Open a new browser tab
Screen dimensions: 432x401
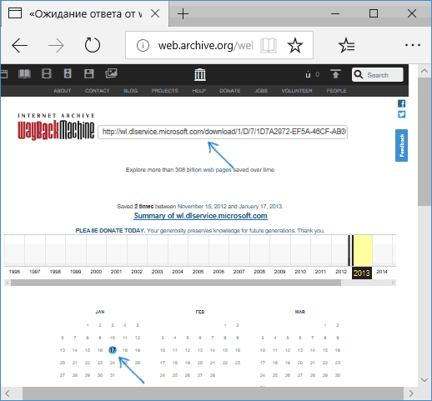(x=183, y=13)
